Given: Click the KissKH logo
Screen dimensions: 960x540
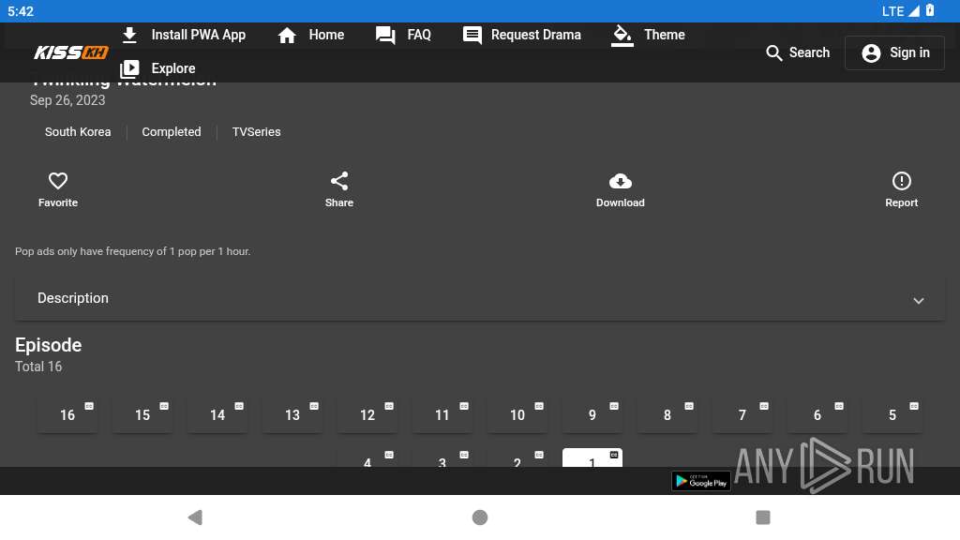Looking at the screenshot, I should click(x=71, y=52).
